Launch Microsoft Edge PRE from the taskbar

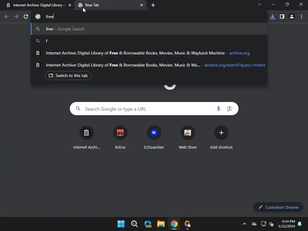pyautogui.click(x=148, y=224)
